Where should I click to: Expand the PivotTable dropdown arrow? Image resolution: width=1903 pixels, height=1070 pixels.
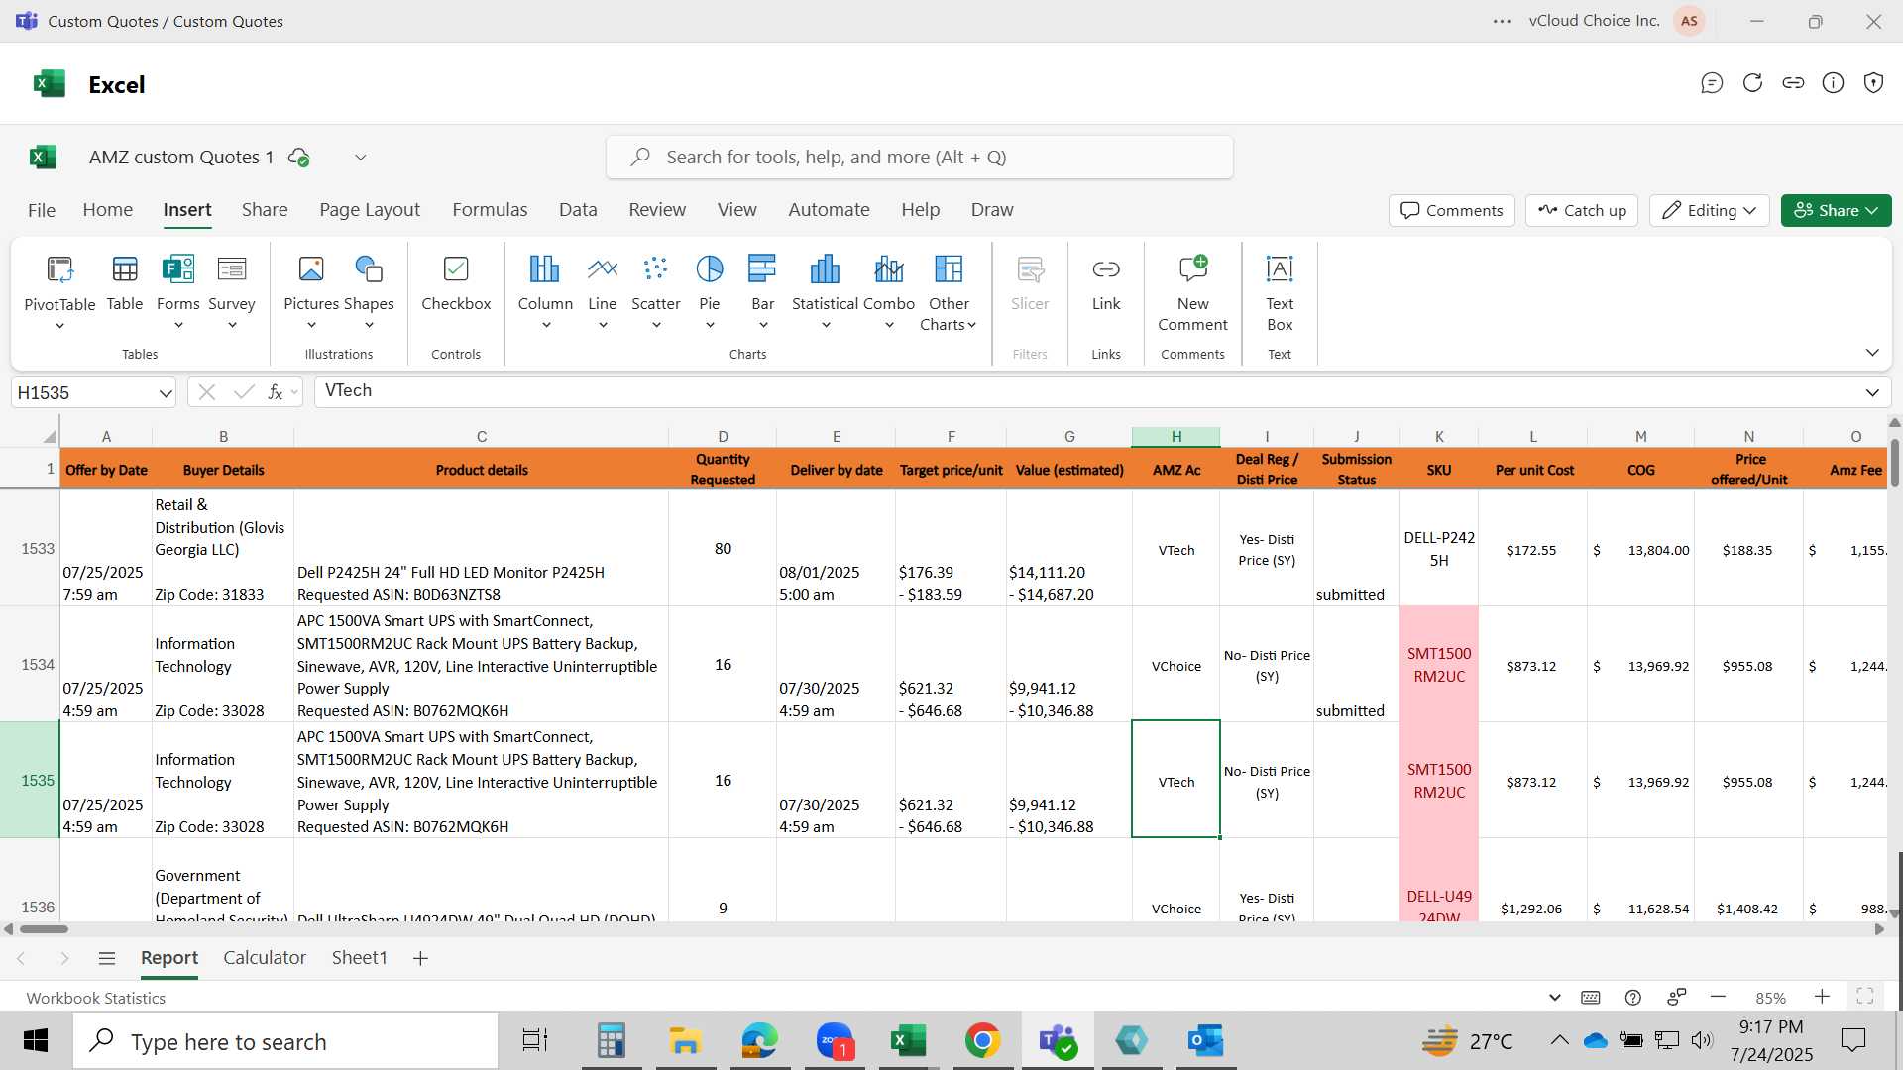tap(59, 326)
